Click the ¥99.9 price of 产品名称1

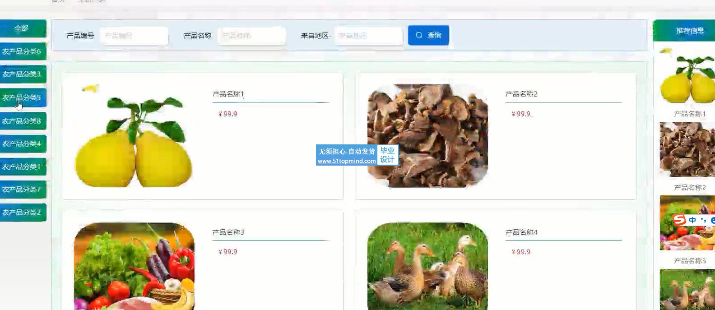pos(227,114)
